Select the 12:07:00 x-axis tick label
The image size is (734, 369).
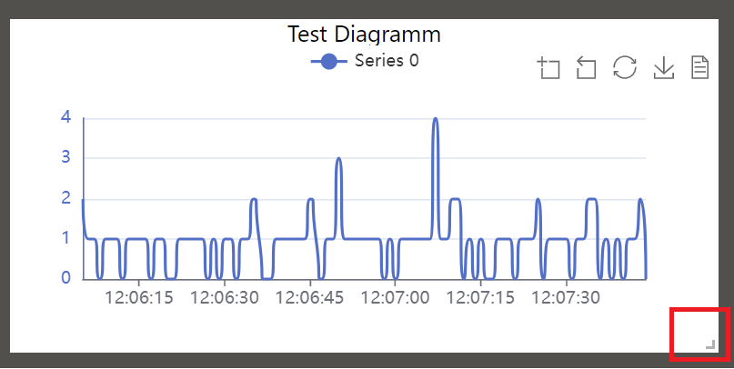click(395, 297)
